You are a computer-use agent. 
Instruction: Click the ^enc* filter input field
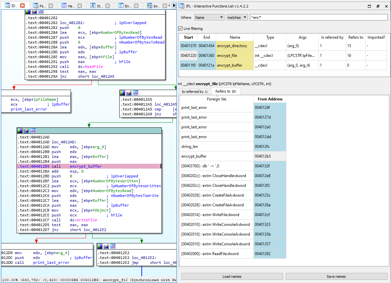[318, 18]
